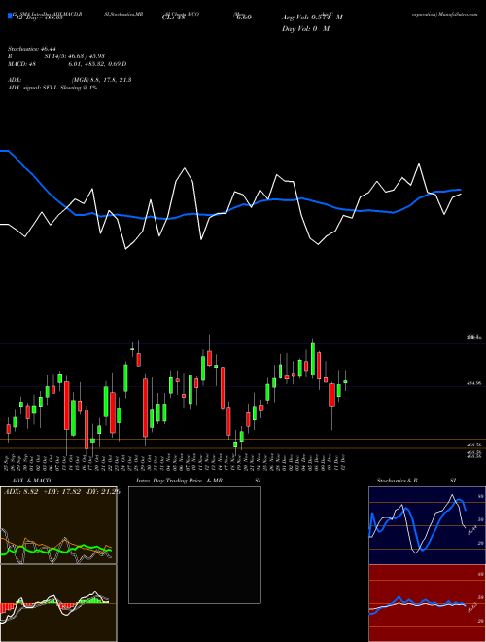Screen dimensions: 486x642
Task: Open the ADX indicator chart thumbnail
Action: click(58, 525)
